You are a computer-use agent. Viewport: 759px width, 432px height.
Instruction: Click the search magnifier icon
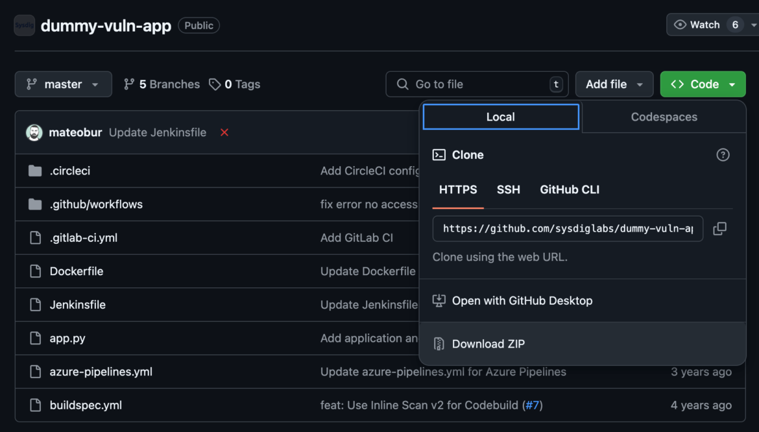(x=402, y=84)
